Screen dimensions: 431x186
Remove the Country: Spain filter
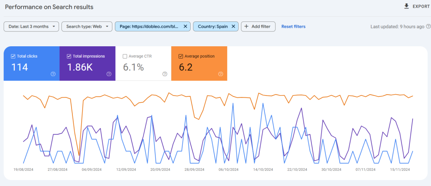point(233,27)
